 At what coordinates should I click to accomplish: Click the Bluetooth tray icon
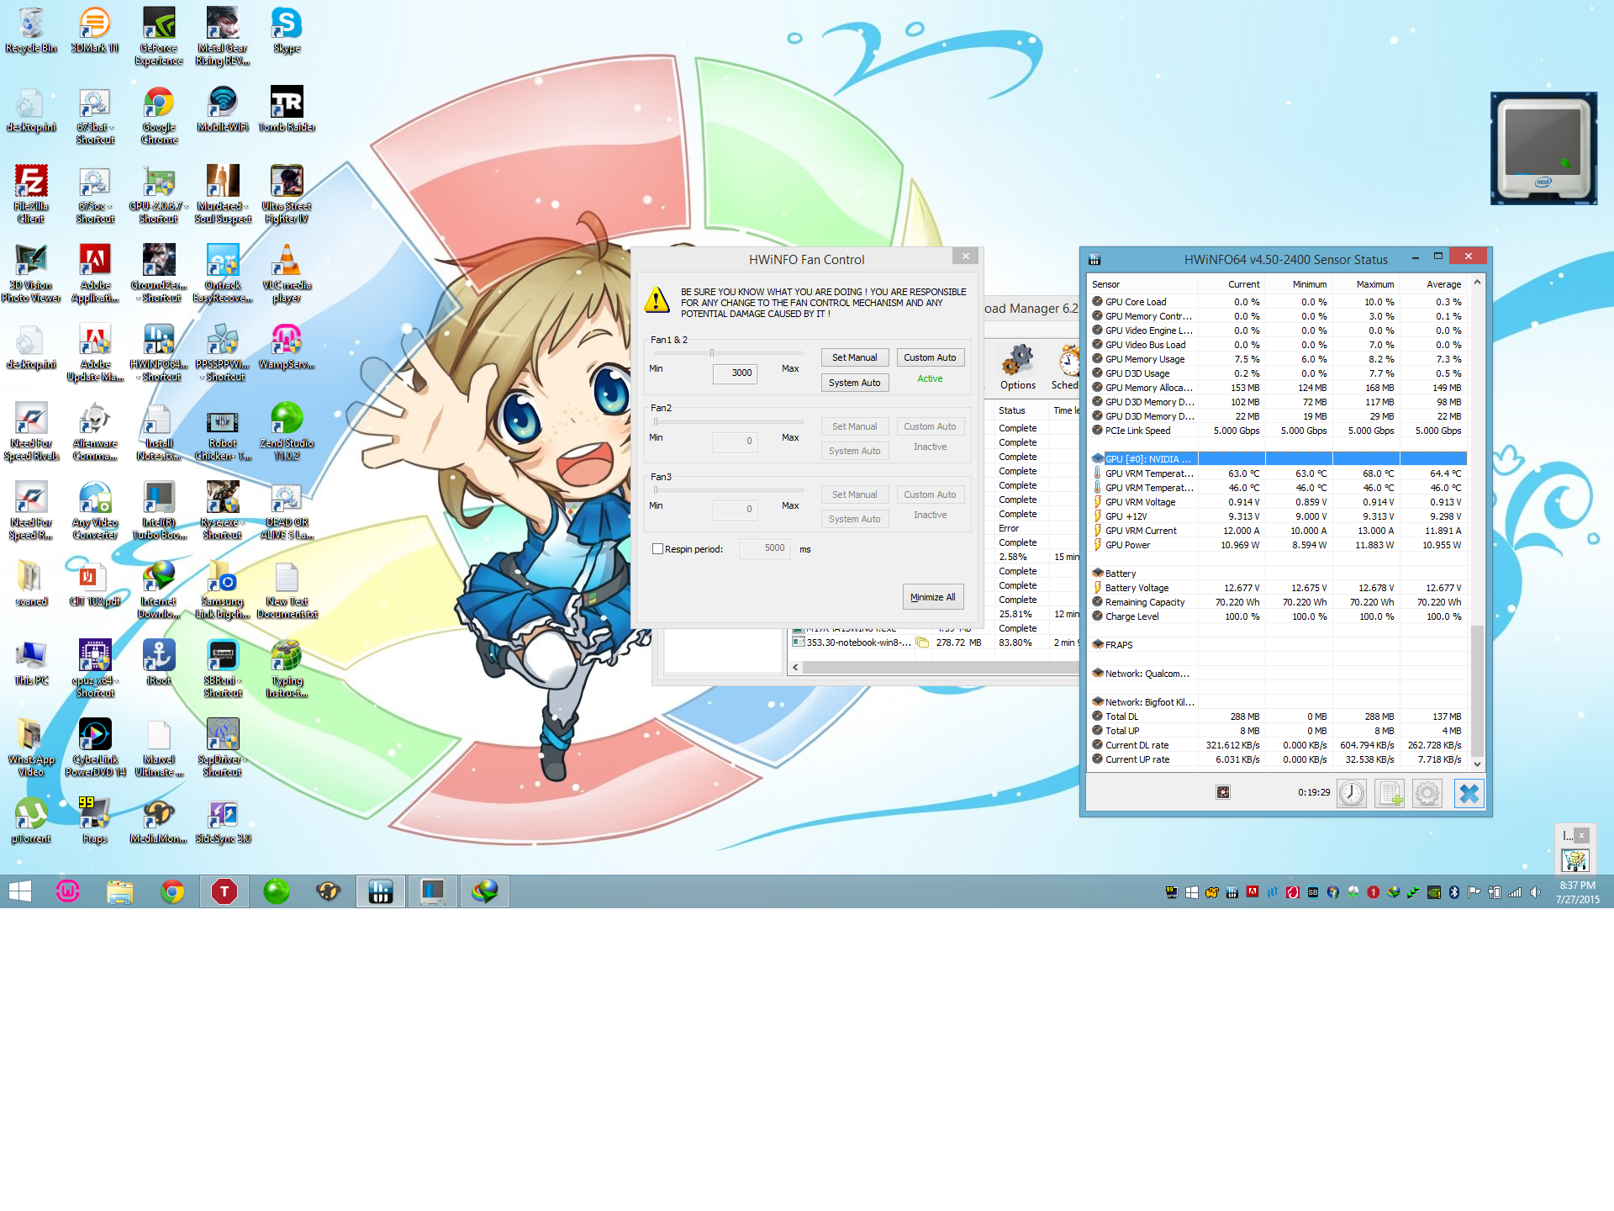(x=1454, y=892)
